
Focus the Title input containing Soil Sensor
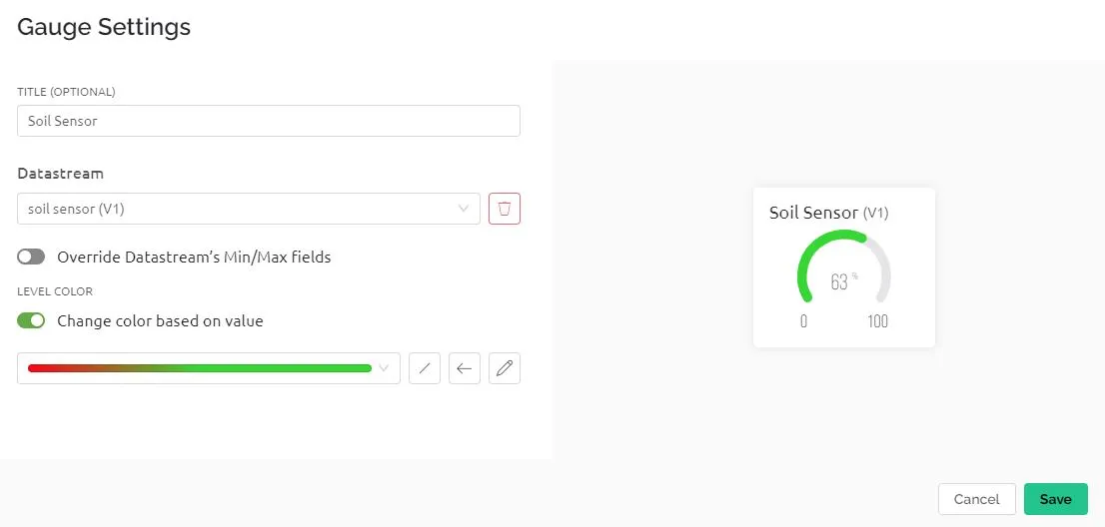(x=269, y=121)
